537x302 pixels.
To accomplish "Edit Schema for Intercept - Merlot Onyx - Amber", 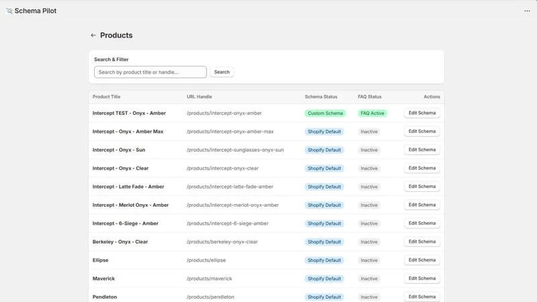I will pyautogui.click(x=422, y=205).
